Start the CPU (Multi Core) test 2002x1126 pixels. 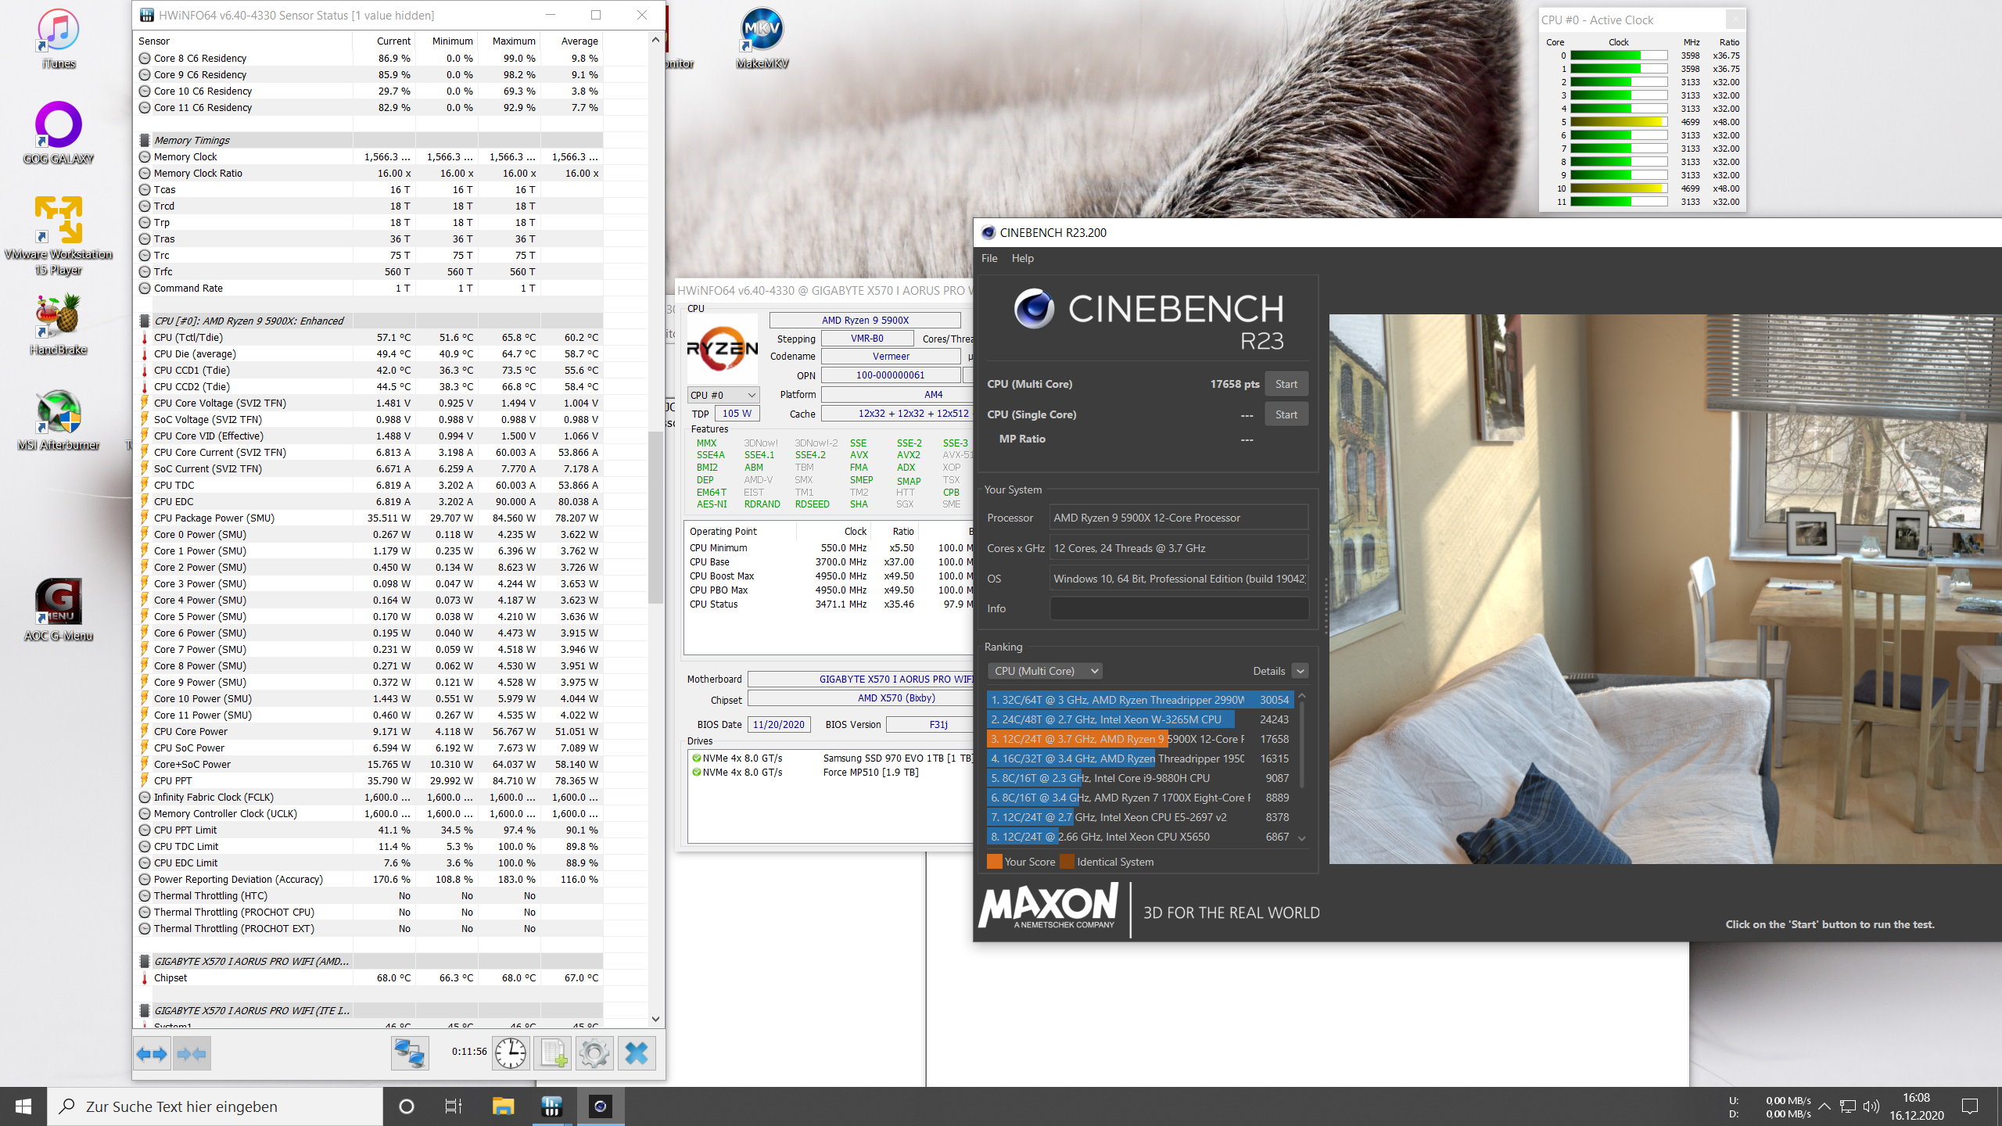click(1286, 384)
